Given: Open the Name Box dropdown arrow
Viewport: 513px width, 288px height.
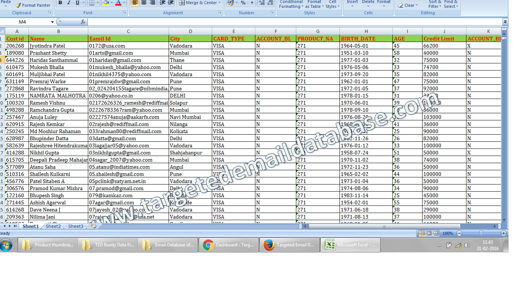Looking at the screenshot, I should pos(52,22).
